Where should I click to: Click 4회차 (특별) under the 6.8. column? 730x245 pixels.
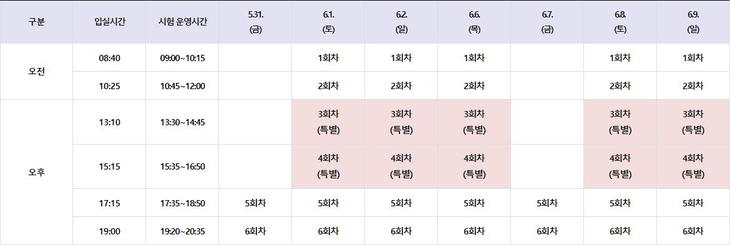click(x=620, y=166)
